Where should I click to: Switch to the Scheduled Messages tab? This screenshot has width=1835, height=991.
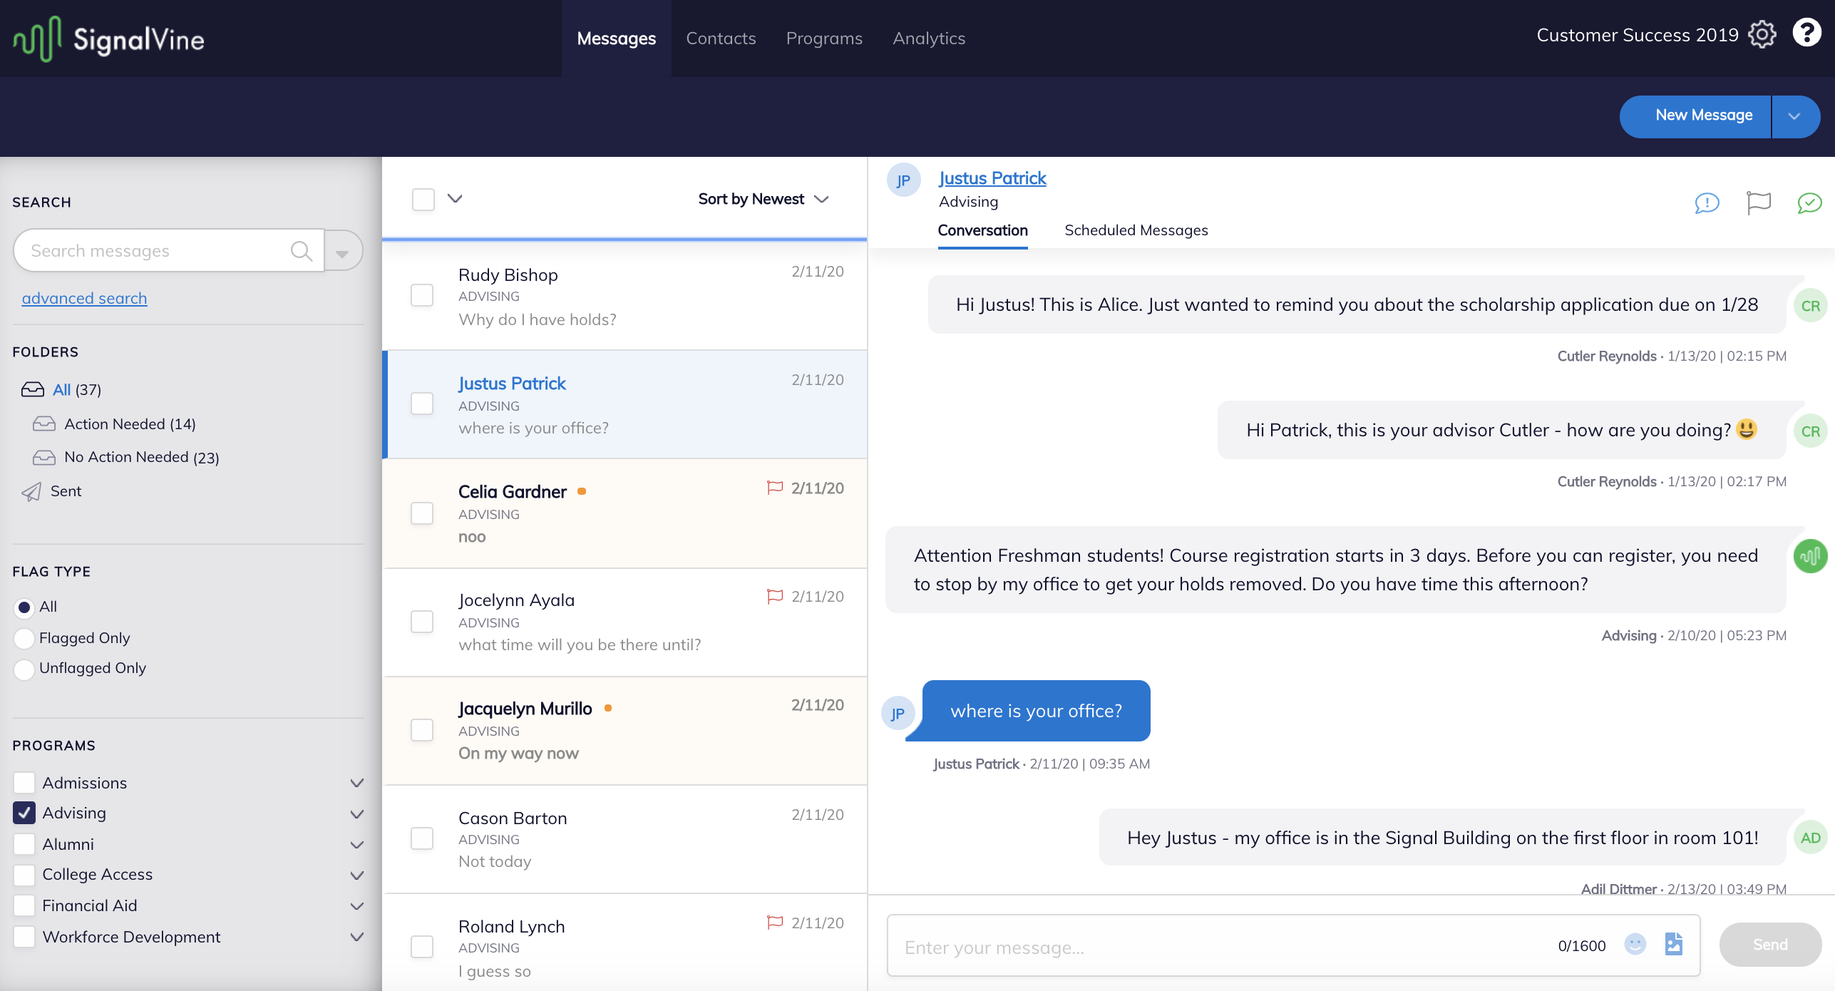pyautogui.click(x=1136, y=230)
